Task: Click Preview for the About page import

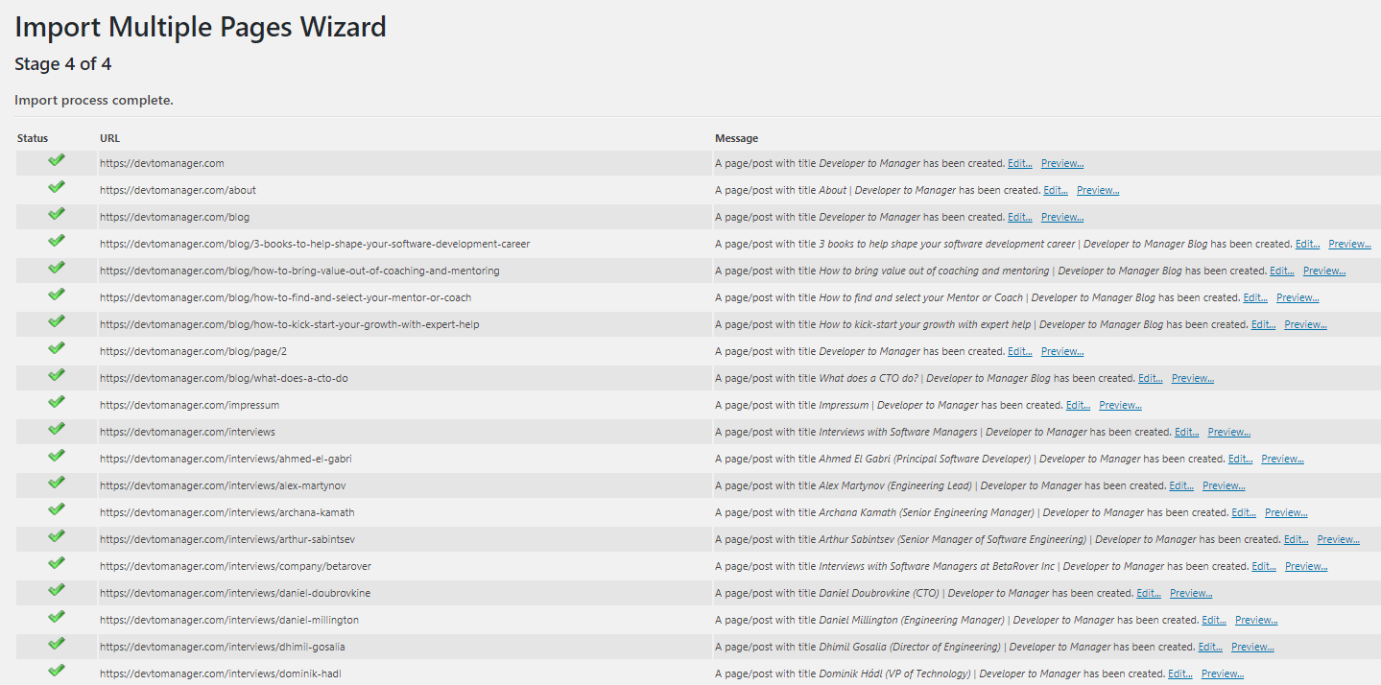Action: pyautogui.click(x=1097, y=189)
